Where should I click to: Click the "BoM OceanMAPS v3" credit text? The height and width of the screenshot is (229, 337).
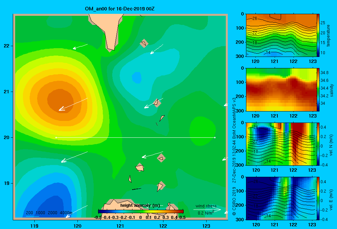[x=234, y=118]
